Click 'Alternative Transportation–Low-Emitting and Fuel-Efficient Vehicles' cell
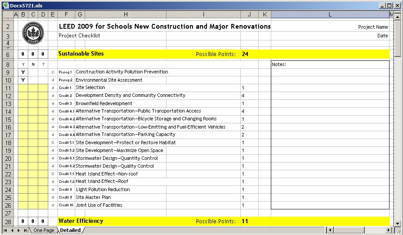The width and height of the screenshot is (403, 235). click(150, 127)
